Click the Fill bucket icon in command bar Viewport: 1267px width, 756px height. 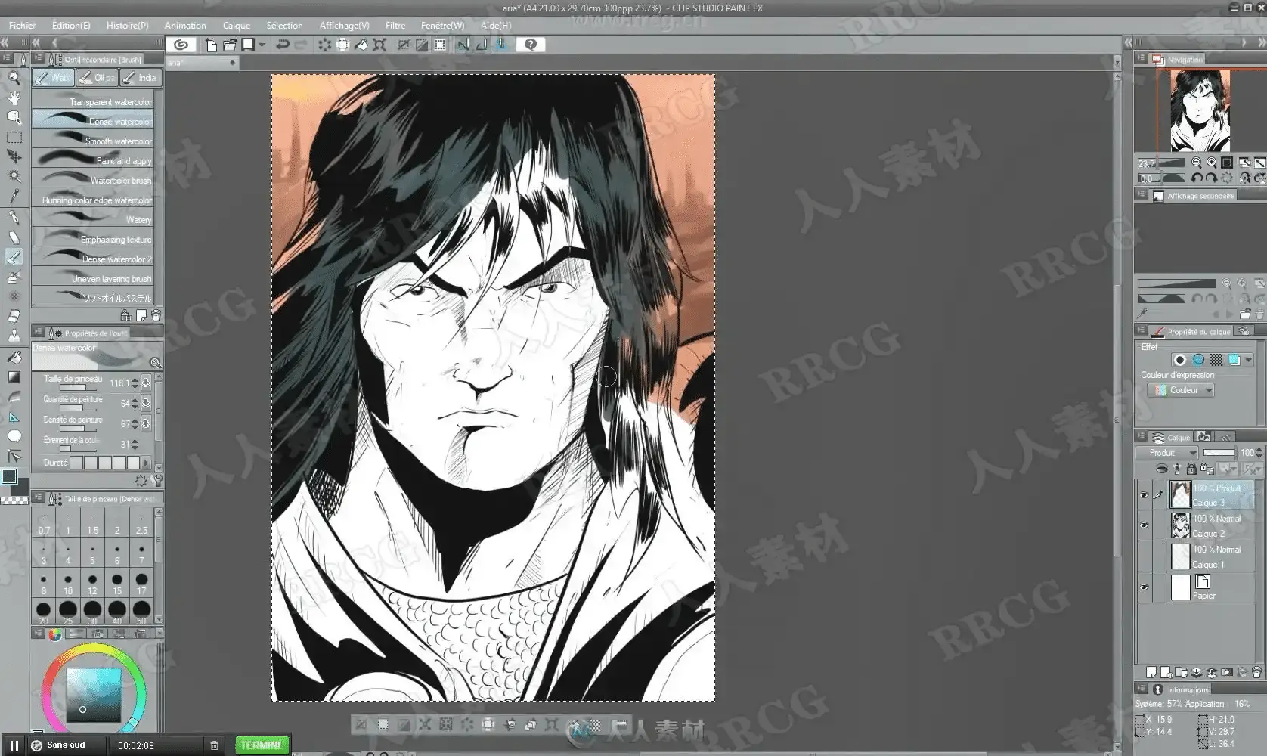pyautogui.click(x=361, y=45)
